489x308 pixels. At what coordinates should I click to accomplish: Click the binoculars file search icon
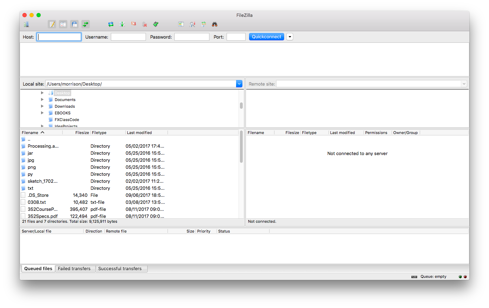click(x=215, y=24)
